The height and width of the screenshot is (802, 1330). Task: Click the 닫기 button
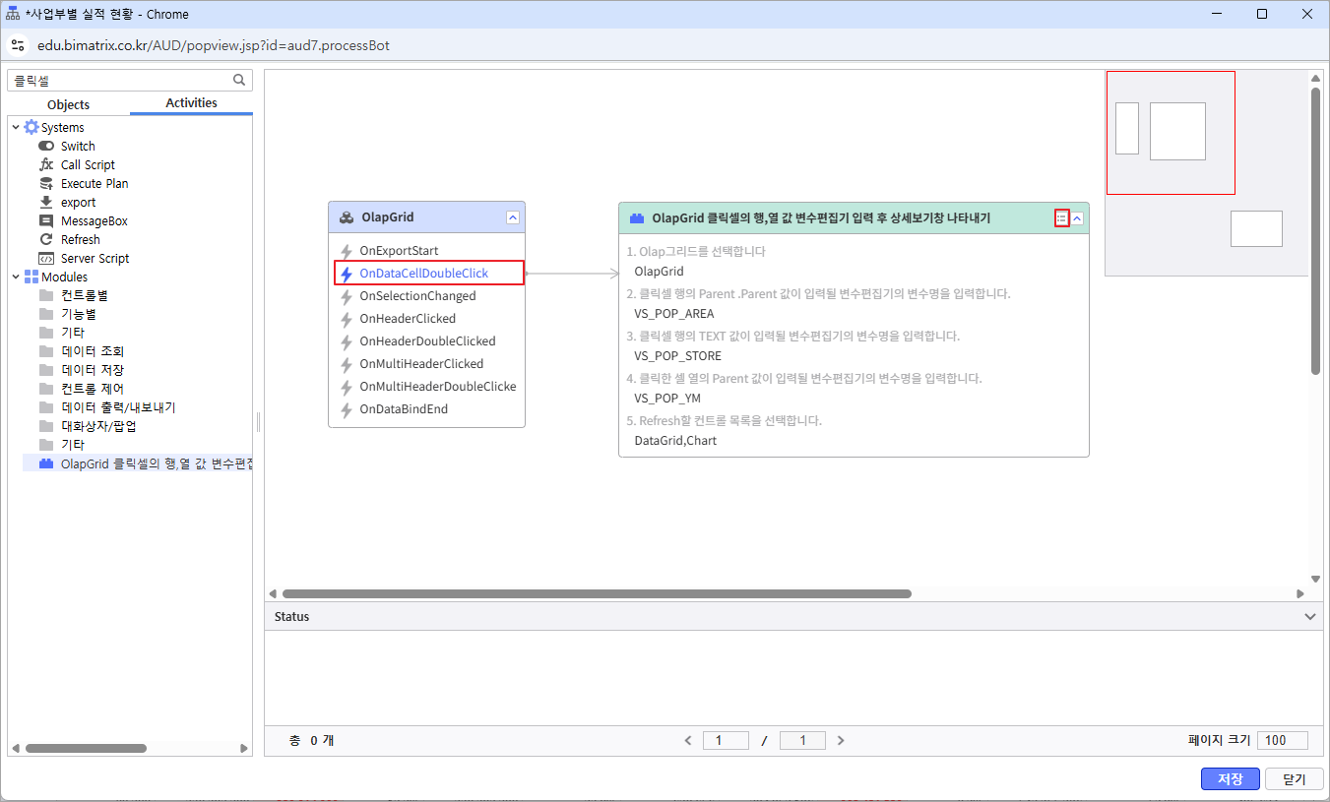(1295, 778)
